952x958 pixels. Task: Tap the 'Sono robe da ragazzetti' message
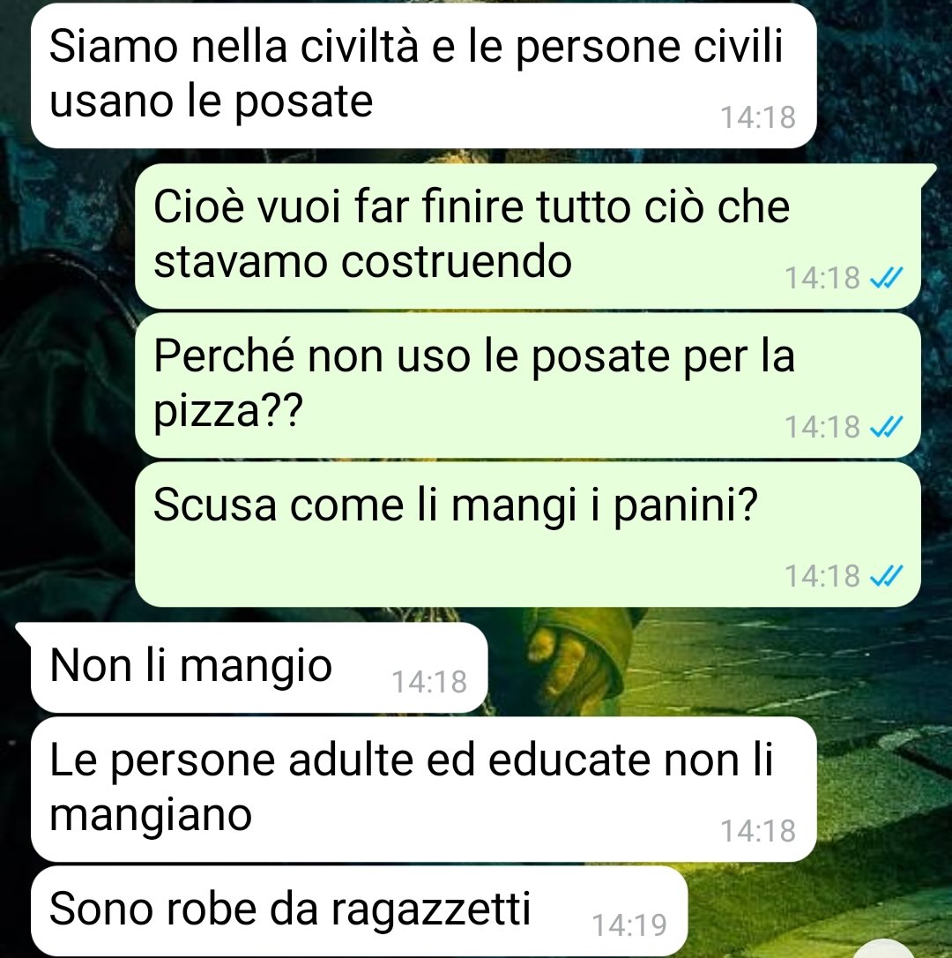[x=359, y=910]
